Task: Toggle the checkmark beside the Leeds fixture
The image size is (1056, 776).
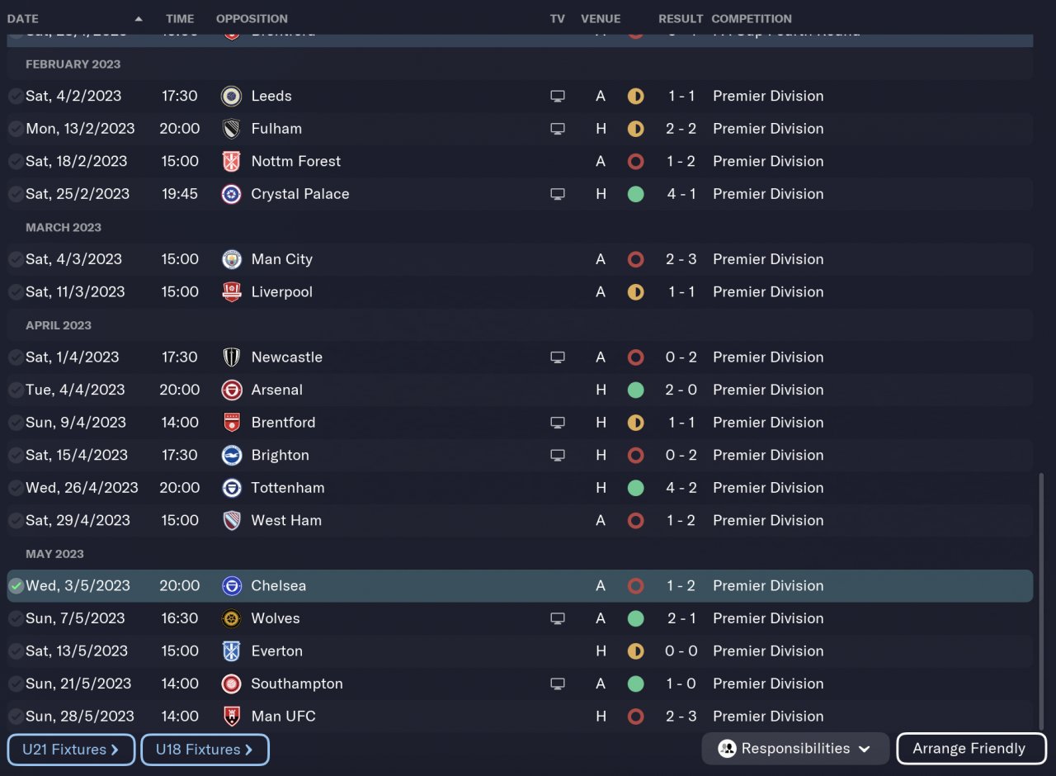Action: pos(16,96)
